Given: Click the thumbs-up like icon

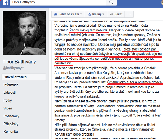Looking at the screenshot, I should (x=56, y=14).
